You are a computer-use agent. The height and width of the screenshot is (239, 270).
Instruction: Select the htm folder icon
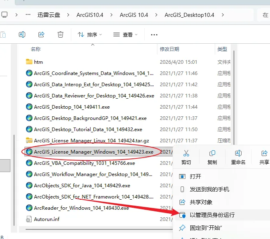point(29,62)
